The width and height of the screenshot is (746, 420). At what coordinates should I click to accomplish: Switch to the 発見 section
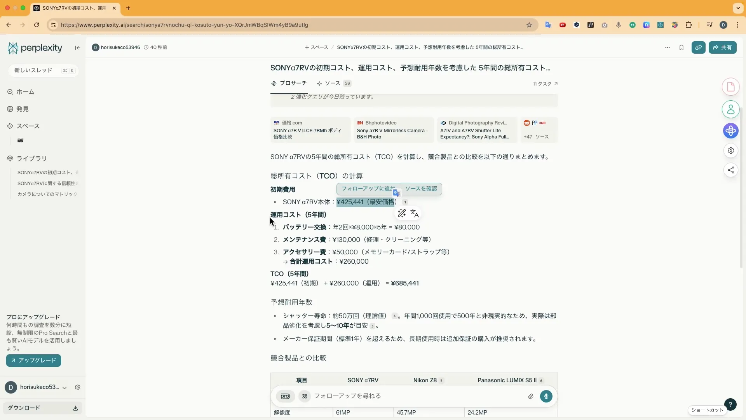23,109
